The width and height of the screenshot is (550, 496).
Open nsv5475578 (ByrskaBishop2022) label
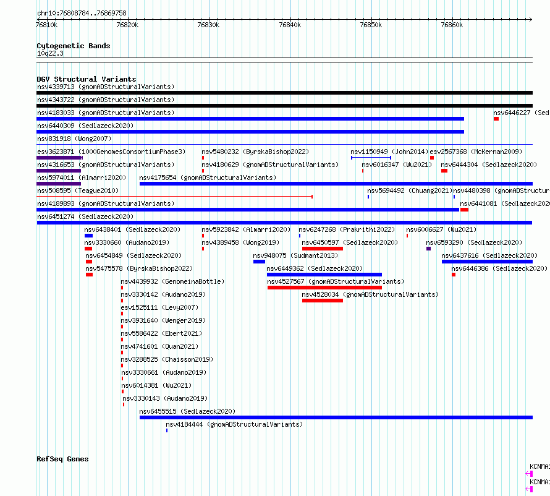pos(139,268)
